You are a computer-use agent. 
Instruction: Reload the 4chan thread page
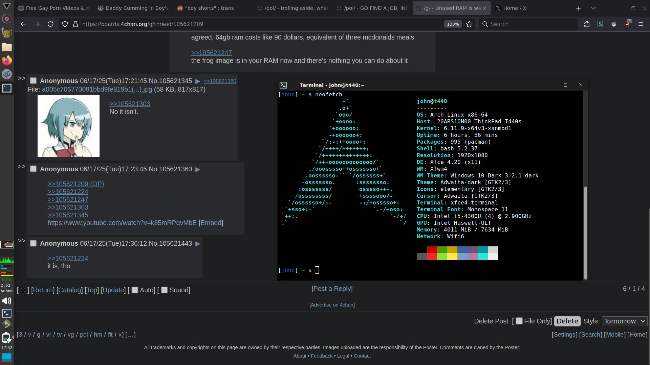click(50, 24)
